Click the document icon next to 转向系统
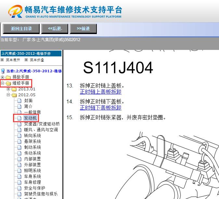219x199 pixels. [19, 136]
